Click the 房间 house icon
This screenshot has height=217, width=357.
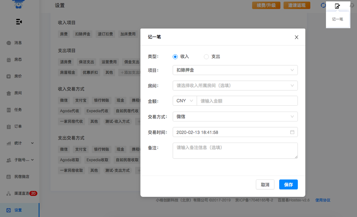click(x=9, y=93)
